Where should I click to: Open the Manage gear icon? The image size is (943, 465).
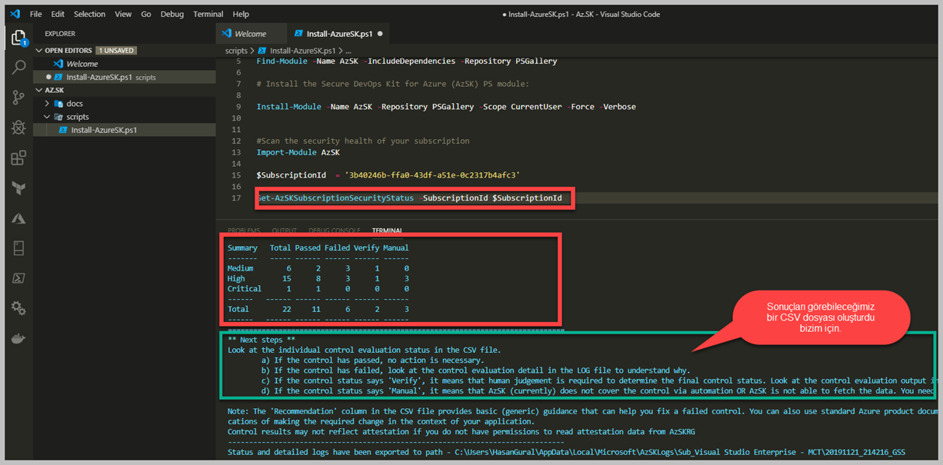[x=18, y=308]
